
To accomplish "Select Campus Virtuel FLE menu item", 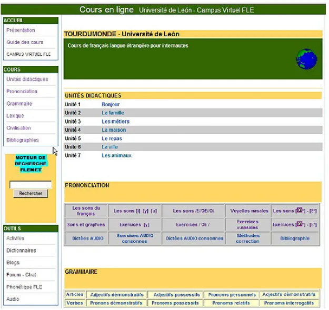I will [28, 54].
